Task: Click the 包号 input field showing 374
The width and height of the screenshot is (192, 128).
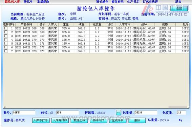Action: point(67,112)
